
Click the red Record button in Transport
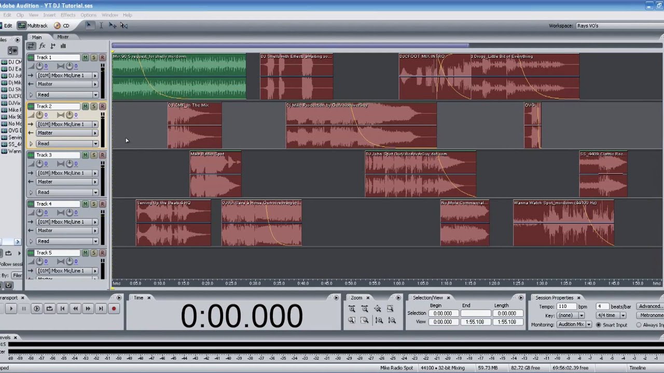coord(114,309)
